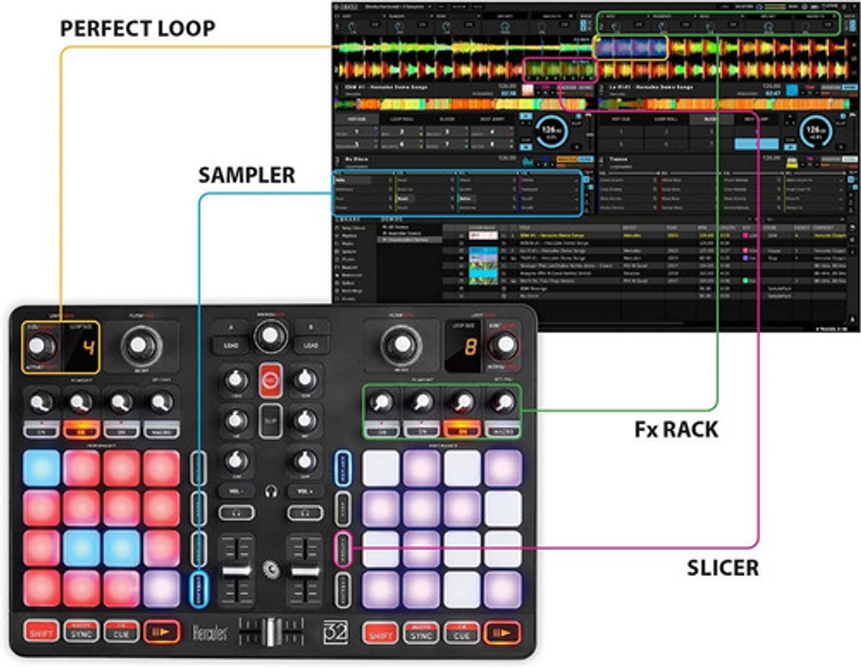The image size is (861, 668).
Task: Switch to LOOP ROLL tab on left software deck
Action: point(402,118)
